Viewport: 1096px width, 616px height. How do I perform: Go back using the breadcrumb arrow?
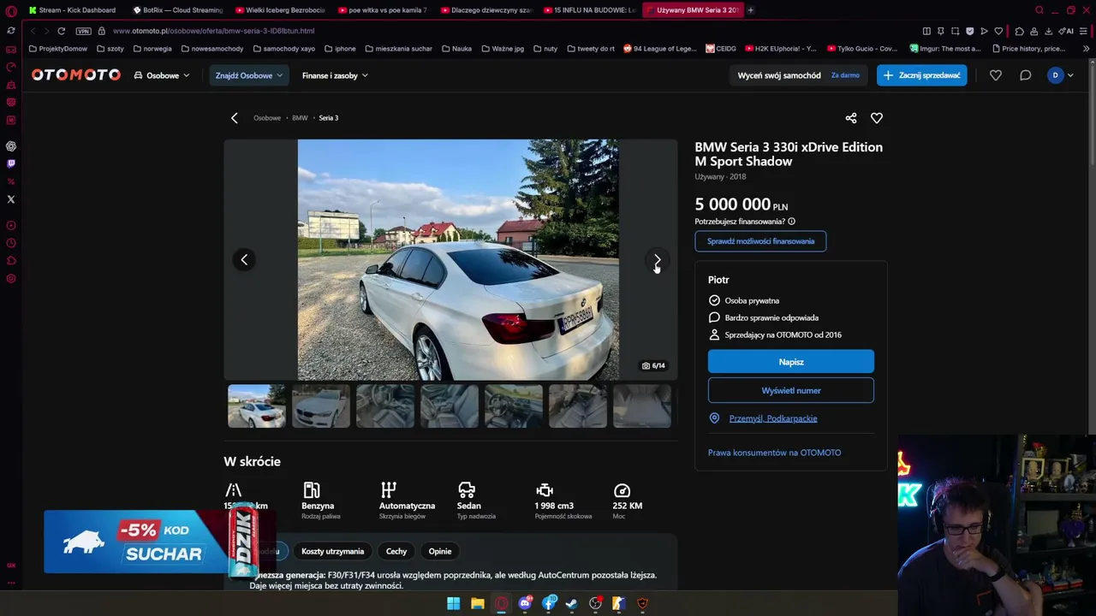click(235, 118)
